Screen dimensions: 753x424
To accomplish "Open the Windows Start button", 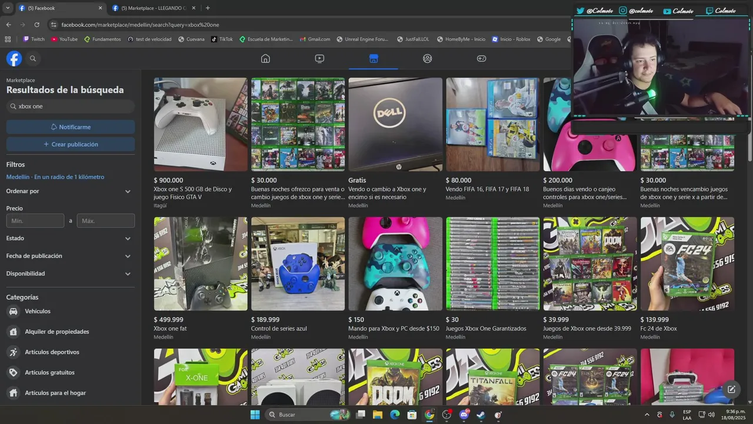I will pyautogui.click(x=255, y=415).
